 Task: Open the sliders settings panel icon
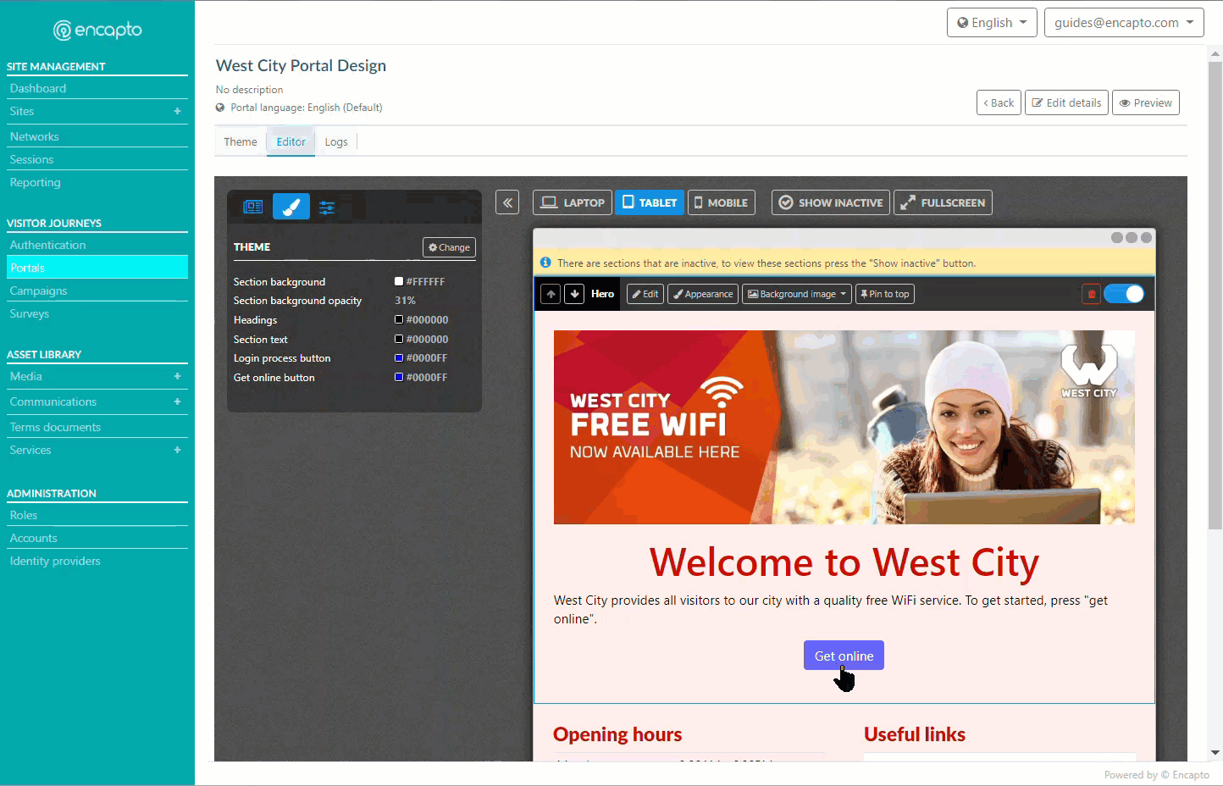click(327, 207)
